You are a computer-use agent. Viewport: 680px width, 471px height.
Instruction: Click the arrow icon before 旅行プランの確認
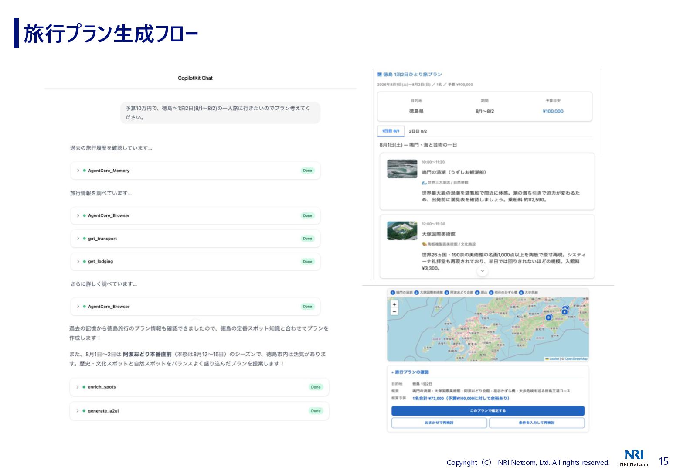click(392, 372)
